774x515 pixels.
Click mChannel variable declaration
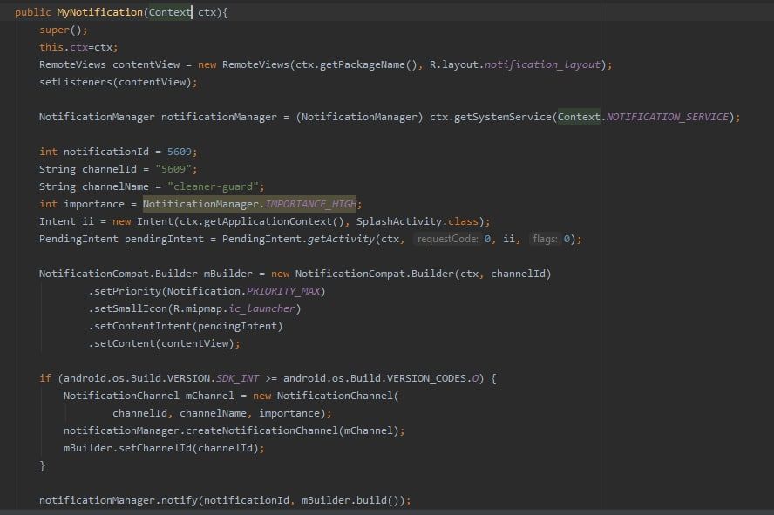tap(209, 396)
